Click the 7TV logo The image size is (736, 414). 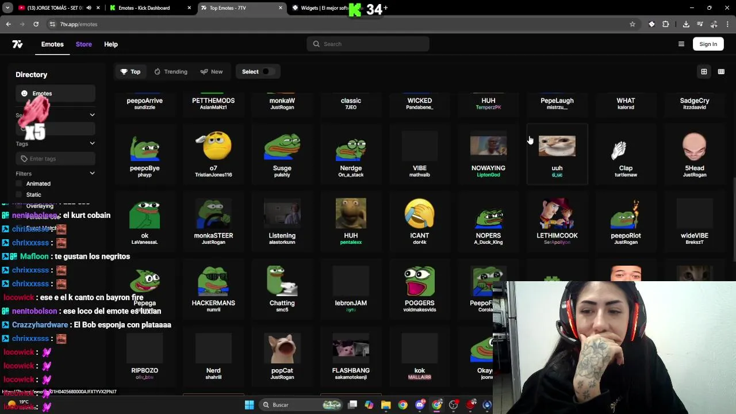(17, 44)
